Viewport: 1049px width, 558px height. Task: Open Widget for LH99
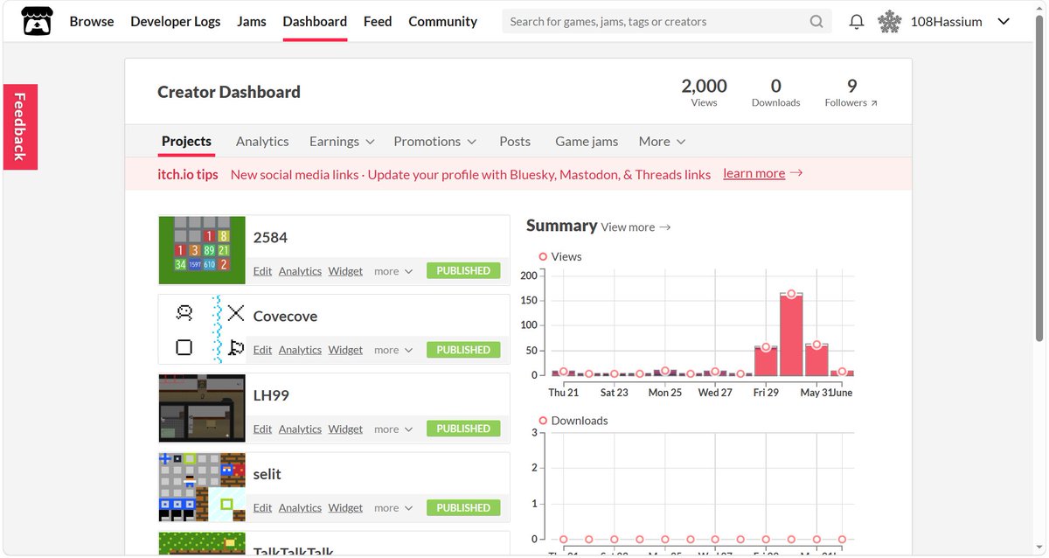345,429
